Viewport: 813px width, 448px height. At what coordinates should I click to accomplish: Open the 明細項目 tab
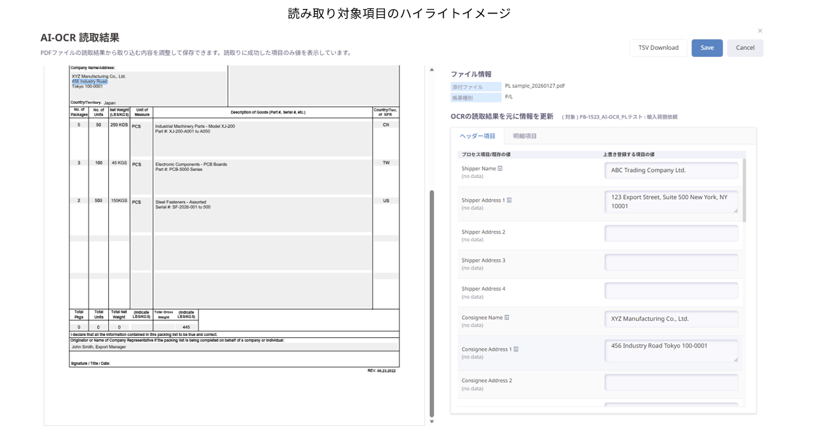tap(525, 136)
